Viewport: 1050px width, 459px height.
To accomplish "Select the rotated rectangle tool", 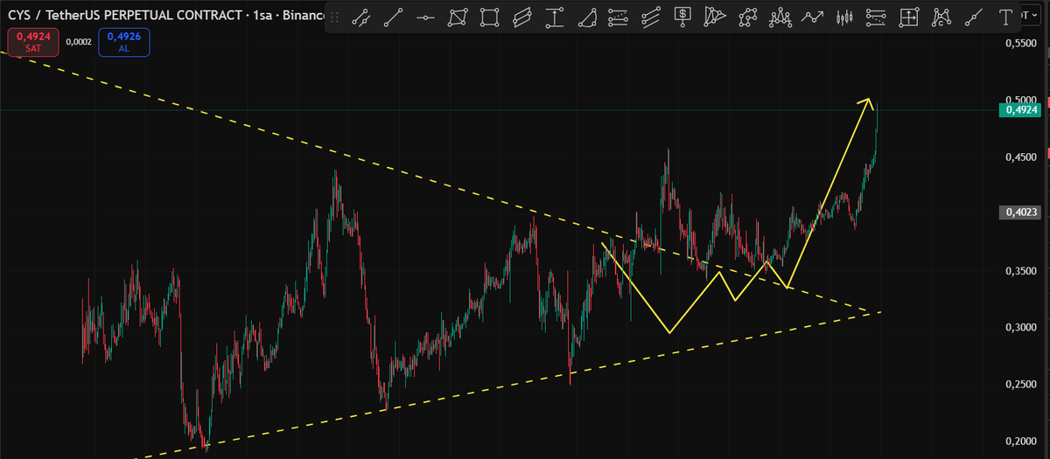I will click(458, 17).
